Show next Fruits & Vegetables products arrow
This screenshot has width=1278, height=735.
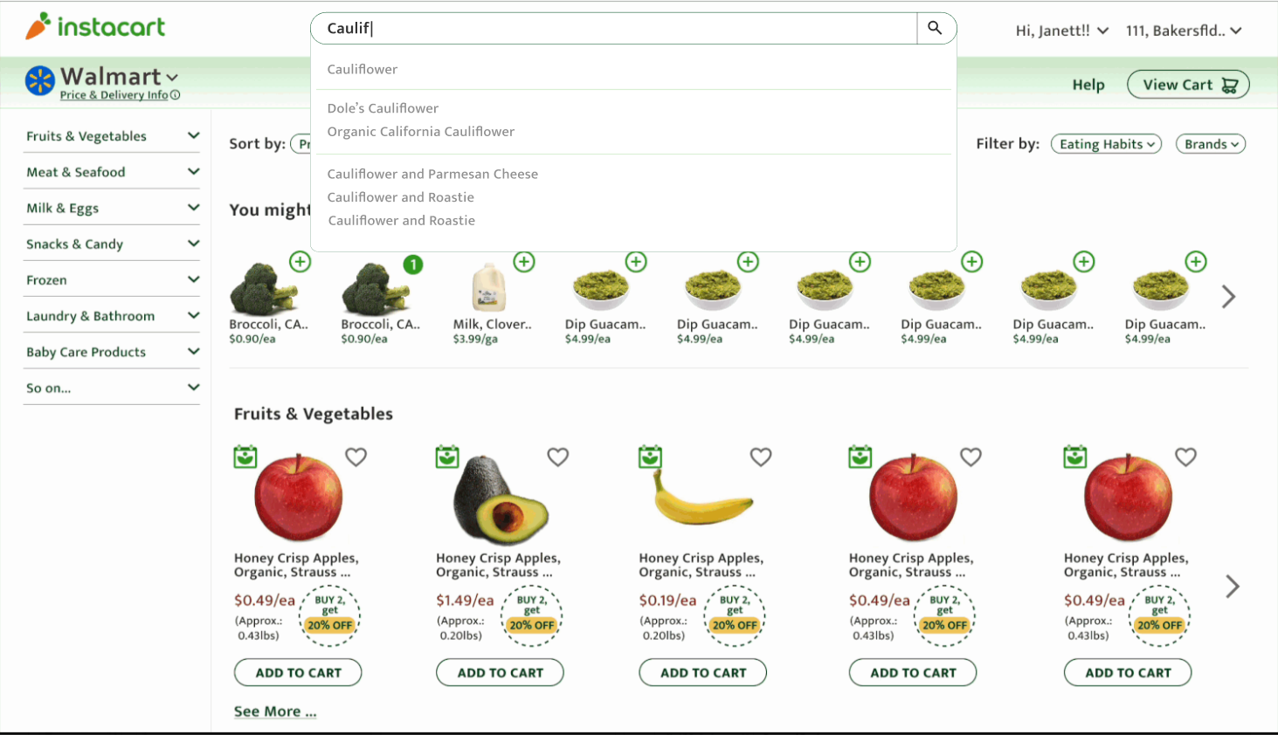(1232, 587)
